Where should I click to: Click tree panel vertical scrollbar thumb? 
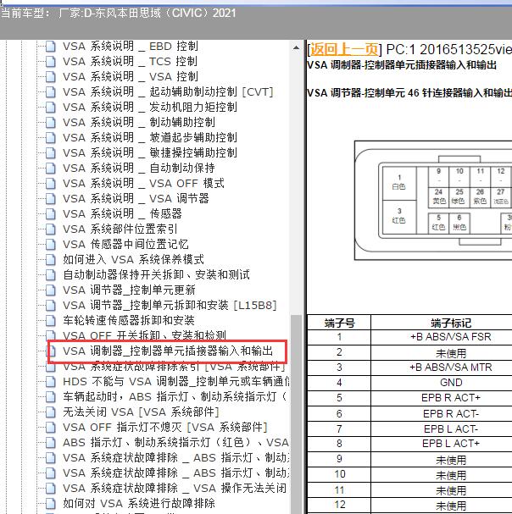pyautogui.click(x=296, y=413)
